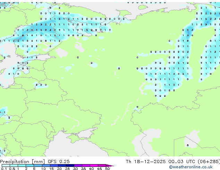Click the '50' legend scale label
The height and width of the screenshot is (170, 220).
click(x=107, y=169)
